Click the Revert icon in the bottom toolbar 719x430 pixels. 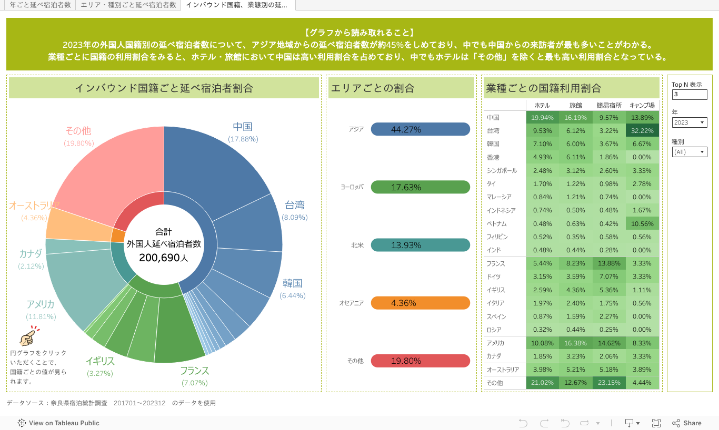coord(565,423)
